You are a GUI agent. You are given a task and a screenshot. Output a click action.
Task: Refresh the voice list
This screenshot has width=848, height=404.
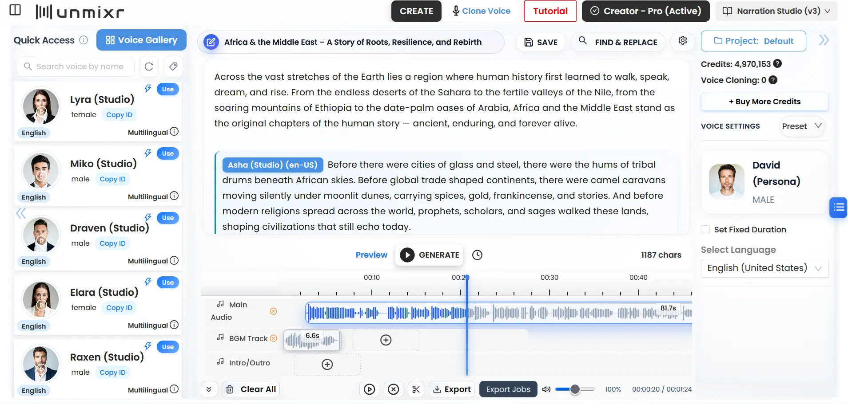[x=149, y=66]
